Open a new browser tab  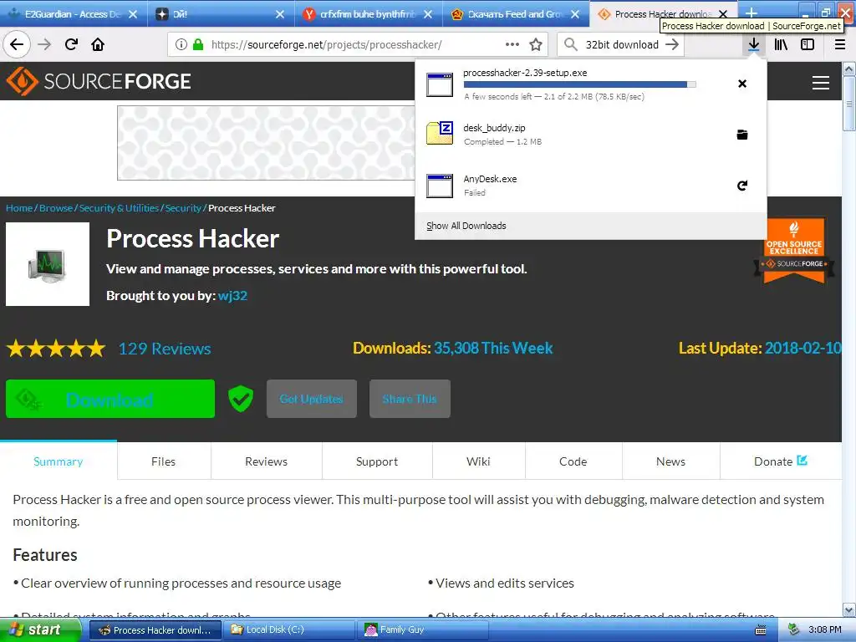[x=752, y=13]
